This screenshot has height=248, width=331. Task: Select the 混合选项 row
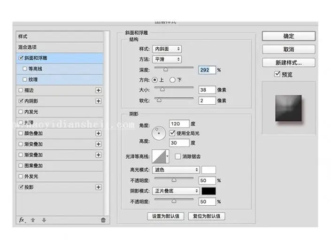[60, 47]
